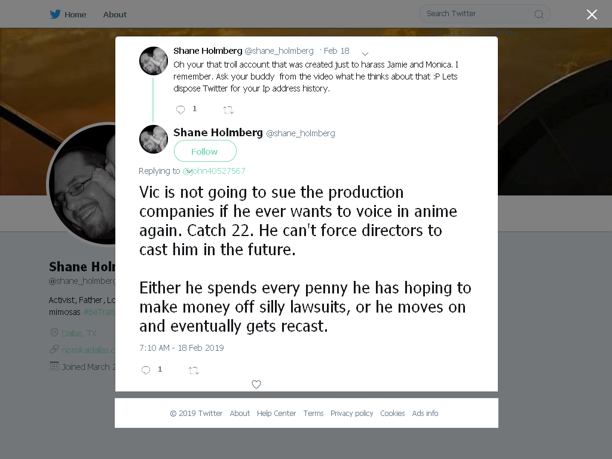Screen dimensions: 612x459
Task: Open the Help Center footer link
Action: (x=276, y=414)
